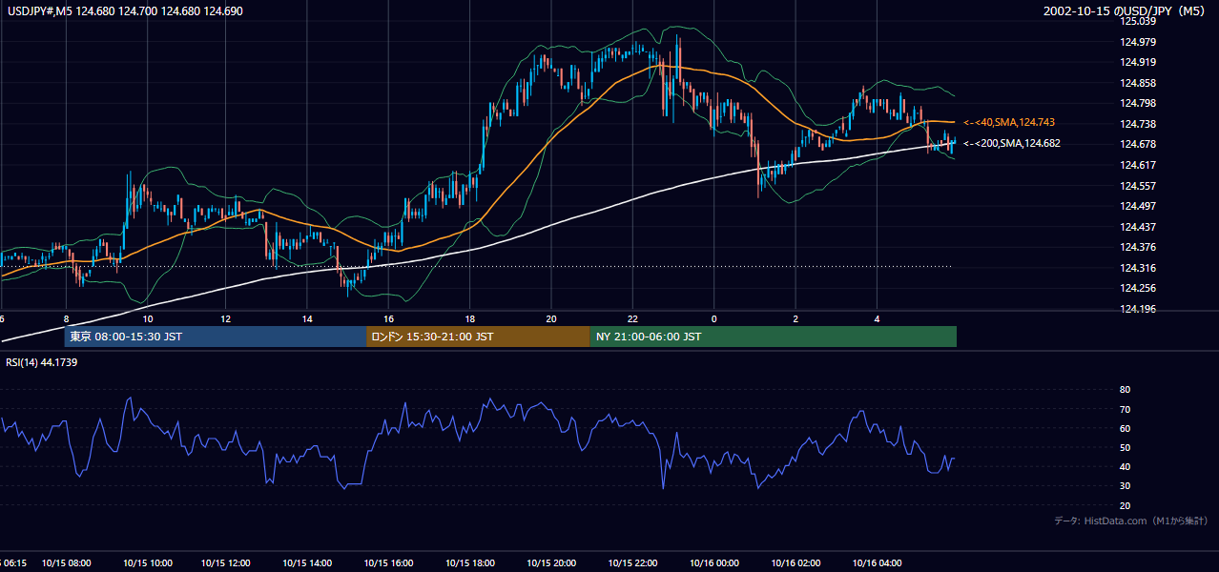Viewport: 1219px width, 572px height.
Task: Click the 10/15 22:00 time axis label
Action: 632,563
